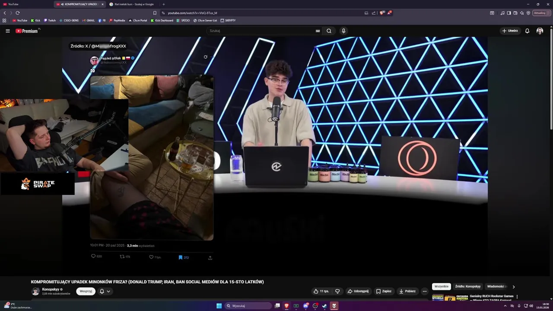Image resolution: width=553 pixels, height=311 pixels.
Task: Toggle notification bell for Konopskyy channel
Action: (105, 291)
